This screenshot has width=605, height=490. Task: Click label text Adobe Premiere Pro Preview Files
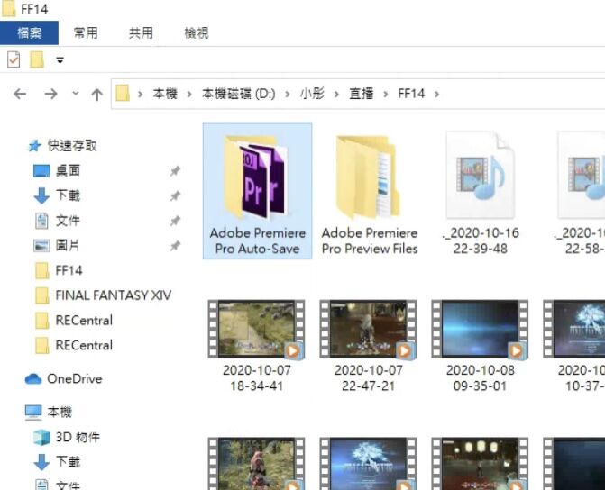(370, 240)
